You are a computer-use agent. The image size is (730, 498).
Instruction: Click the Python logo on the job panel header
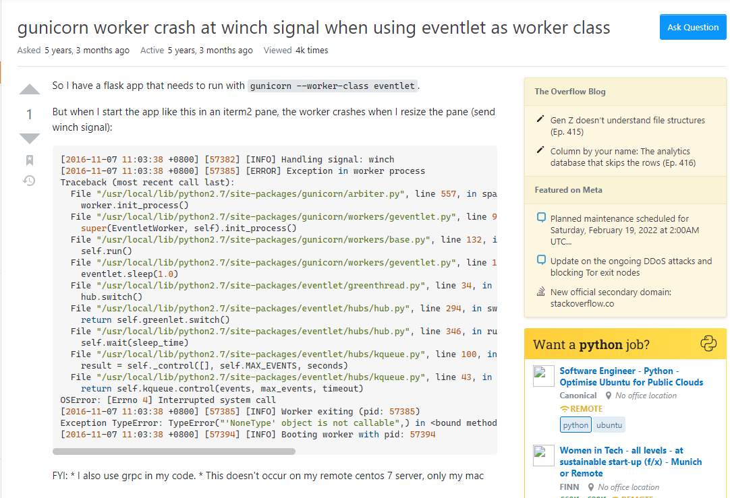click(x=708, y=344)
